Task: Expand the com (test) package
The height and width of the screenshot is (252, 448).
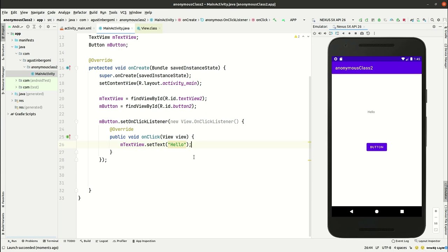Action: (16, 87)
